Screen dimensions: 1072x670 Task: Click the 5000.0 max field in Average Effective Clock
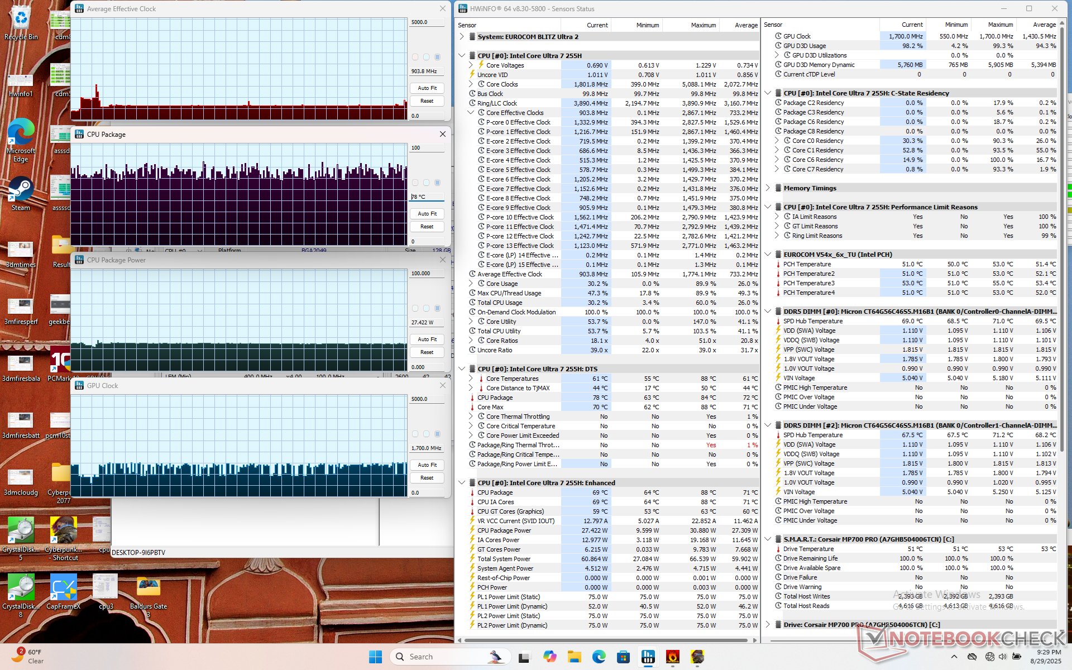click(x=427, y=22)
